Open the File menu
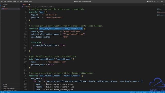Viewport: 165px width, 93px height. 2,1
